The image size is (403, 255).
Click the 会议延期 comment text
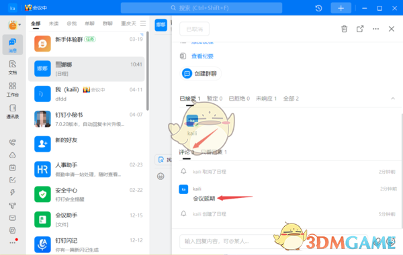204,199
